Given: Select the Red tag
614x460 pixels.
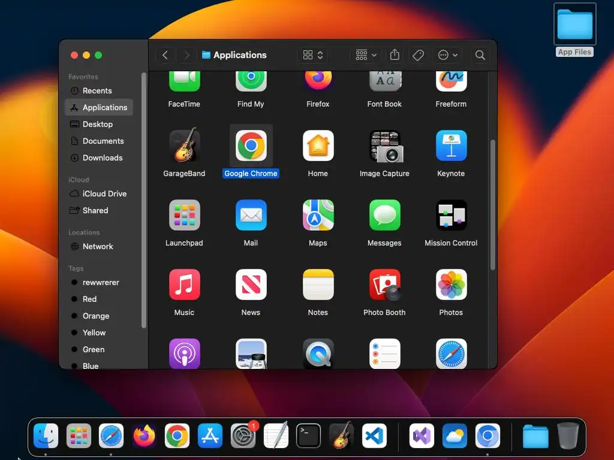Looking at the screenshot, I should click(99, 299).
